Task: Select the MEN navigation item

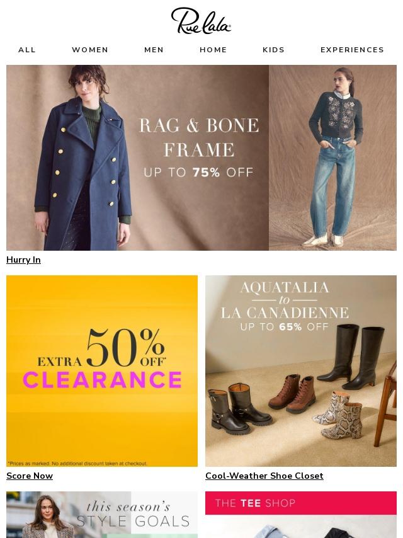Action: pyautogui.click(x=154, y=50)
